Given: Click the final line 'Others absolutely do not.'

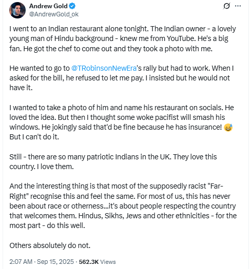Looking at the screenshot, I should (x=50, y=245).
